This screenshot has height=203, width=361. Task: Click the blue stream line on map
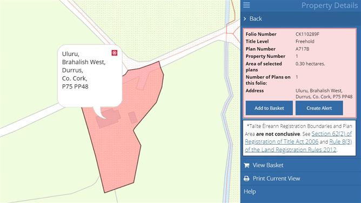click(228, 101)
